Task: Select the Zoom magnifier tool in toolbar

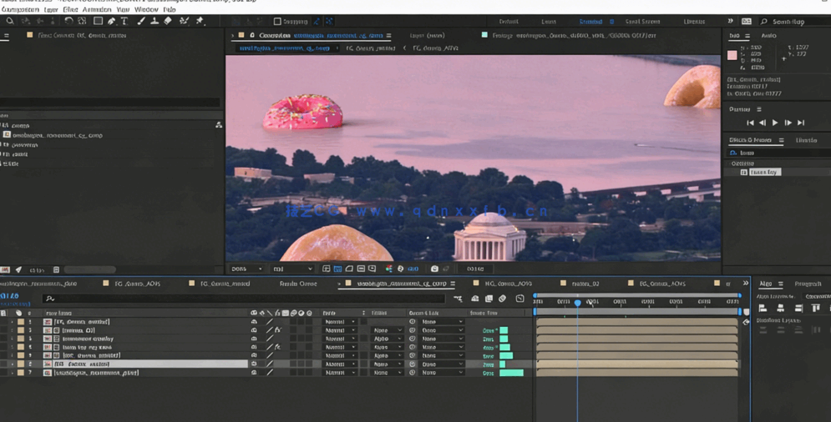Action: point(9,21)
